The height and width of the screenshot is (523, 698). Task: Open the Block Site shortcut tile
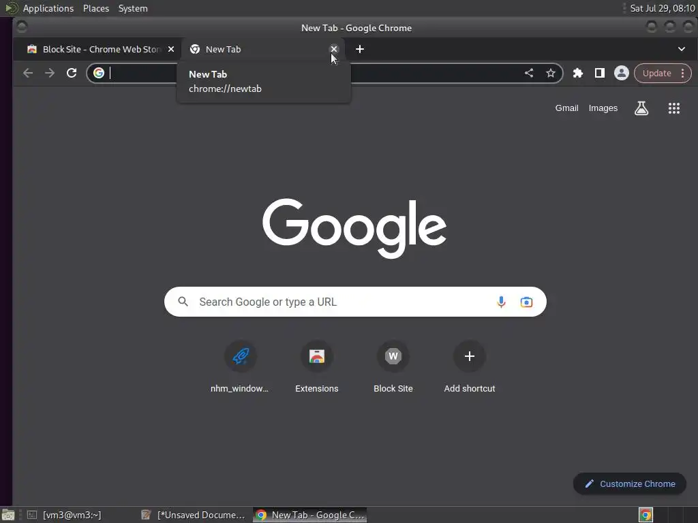(x=393, y=367)
